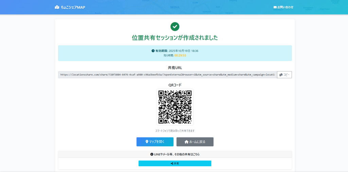This screenshot has height=172, width=348.
Task: Select the shared URL text field
Action: click(x=167, y=75)
